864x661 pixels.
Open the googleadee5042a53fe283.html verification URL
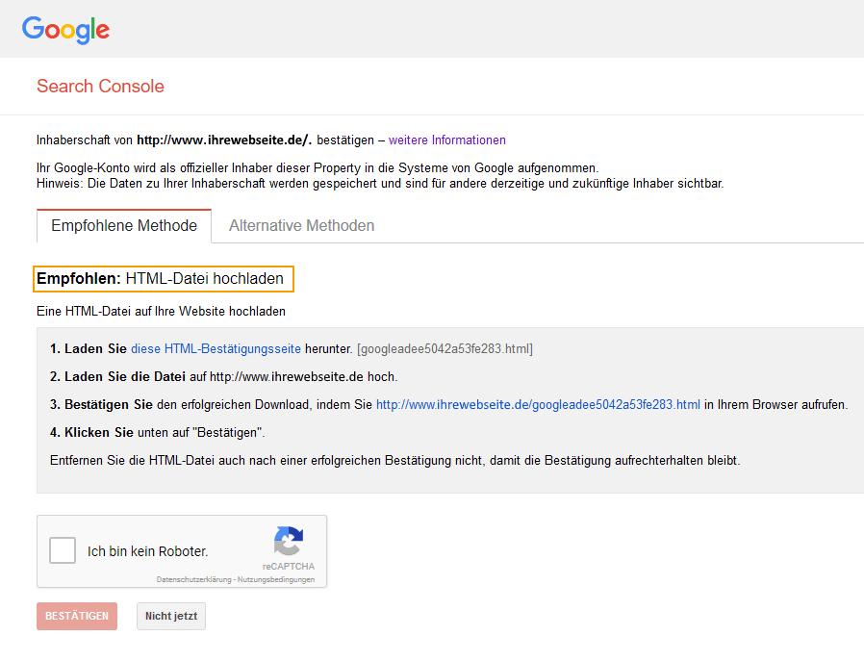click(538, 404)
